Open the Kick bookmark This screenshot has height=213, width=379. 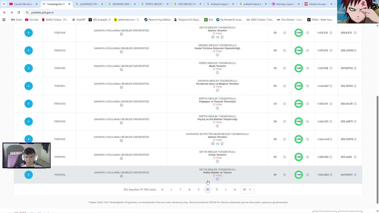pos(208,20)
